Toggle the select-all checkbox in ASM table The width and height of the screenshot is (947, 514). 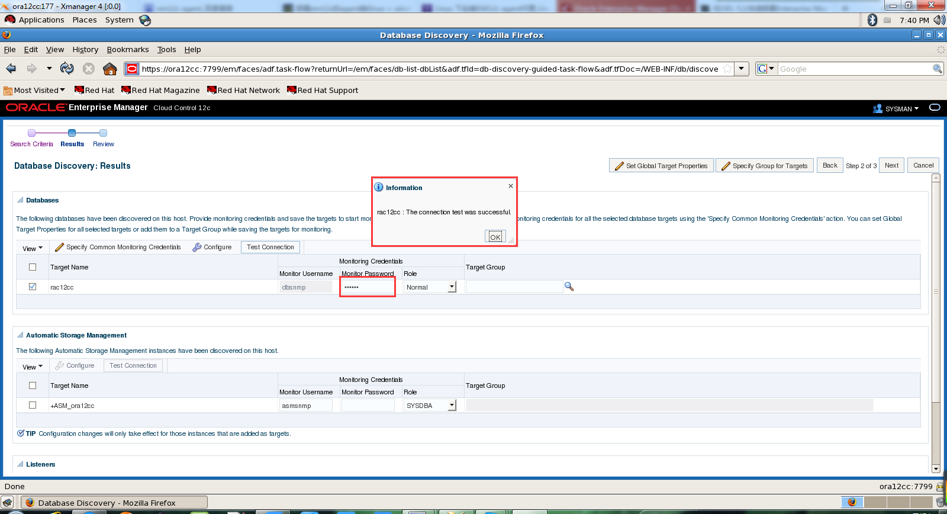coord(33,386)
